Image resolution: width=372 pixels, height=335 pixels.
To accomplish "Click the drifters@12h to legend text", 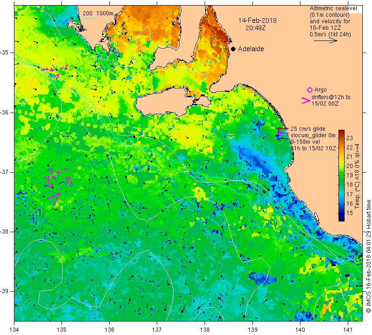I will click(331, 97).
